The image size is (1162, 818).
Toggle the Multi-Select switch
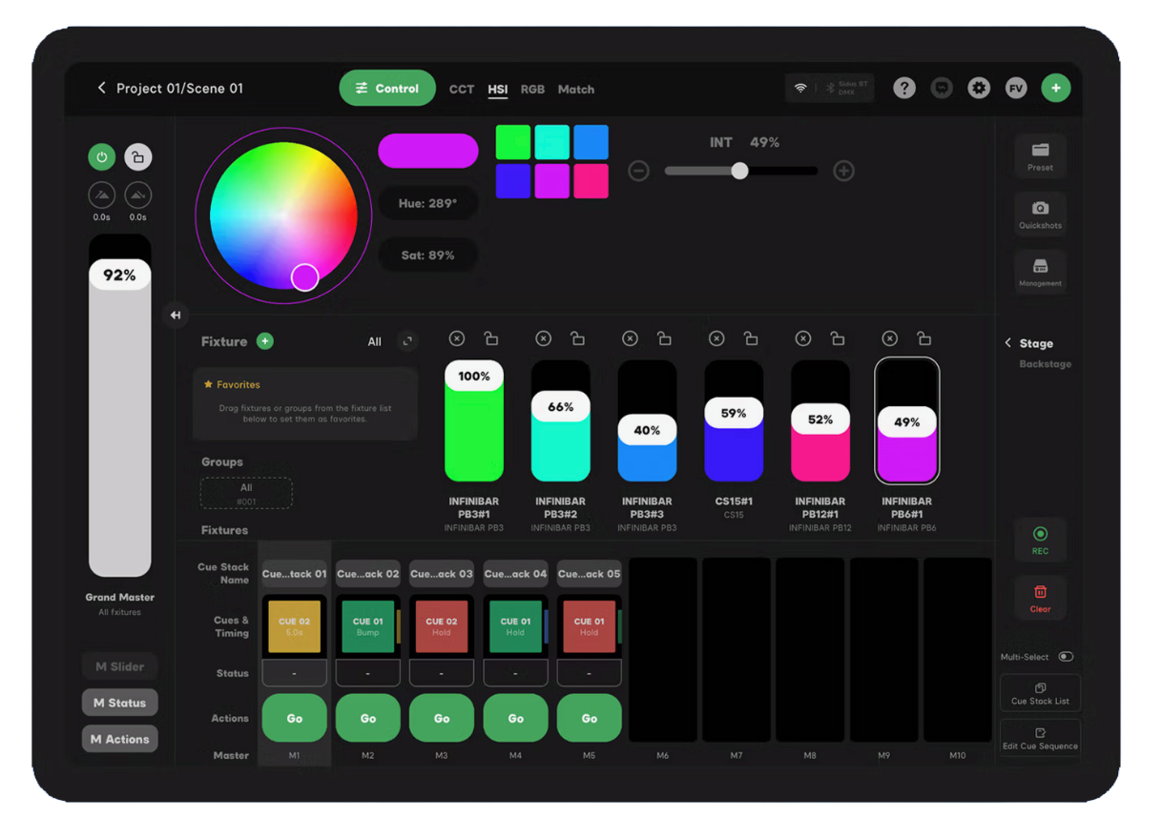(1066, 657)
